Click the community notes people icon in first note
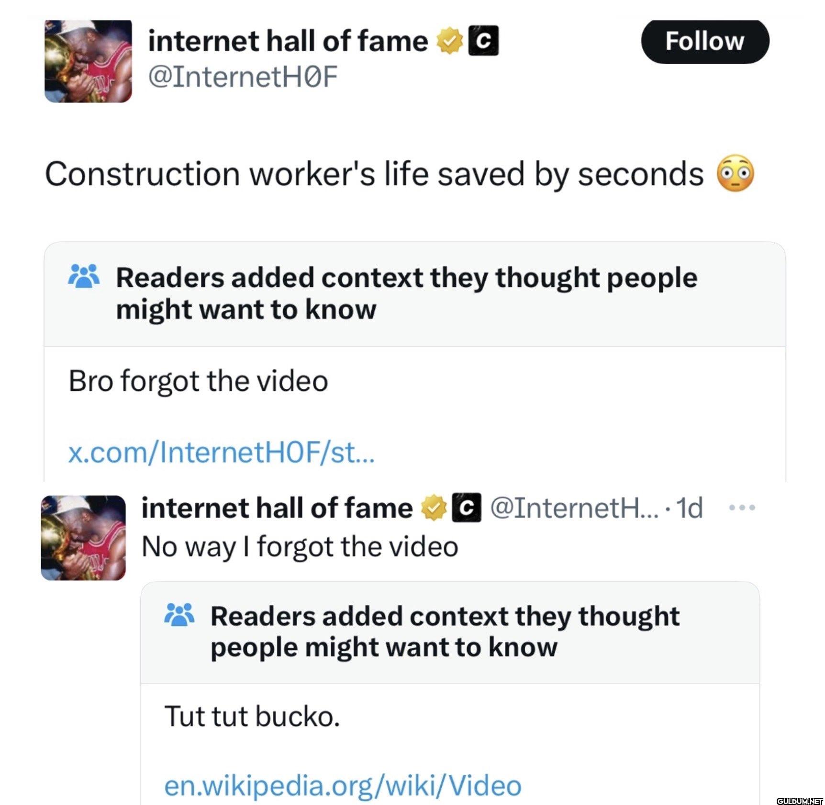The image size is (825, 805). click(x=84, y=276)
